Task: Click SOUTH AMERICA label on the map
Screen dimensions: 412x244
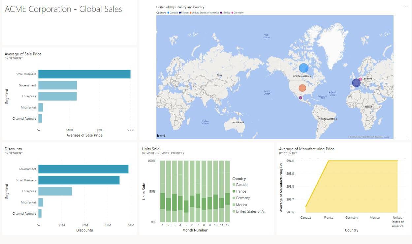Action: [x=328, y=119]
